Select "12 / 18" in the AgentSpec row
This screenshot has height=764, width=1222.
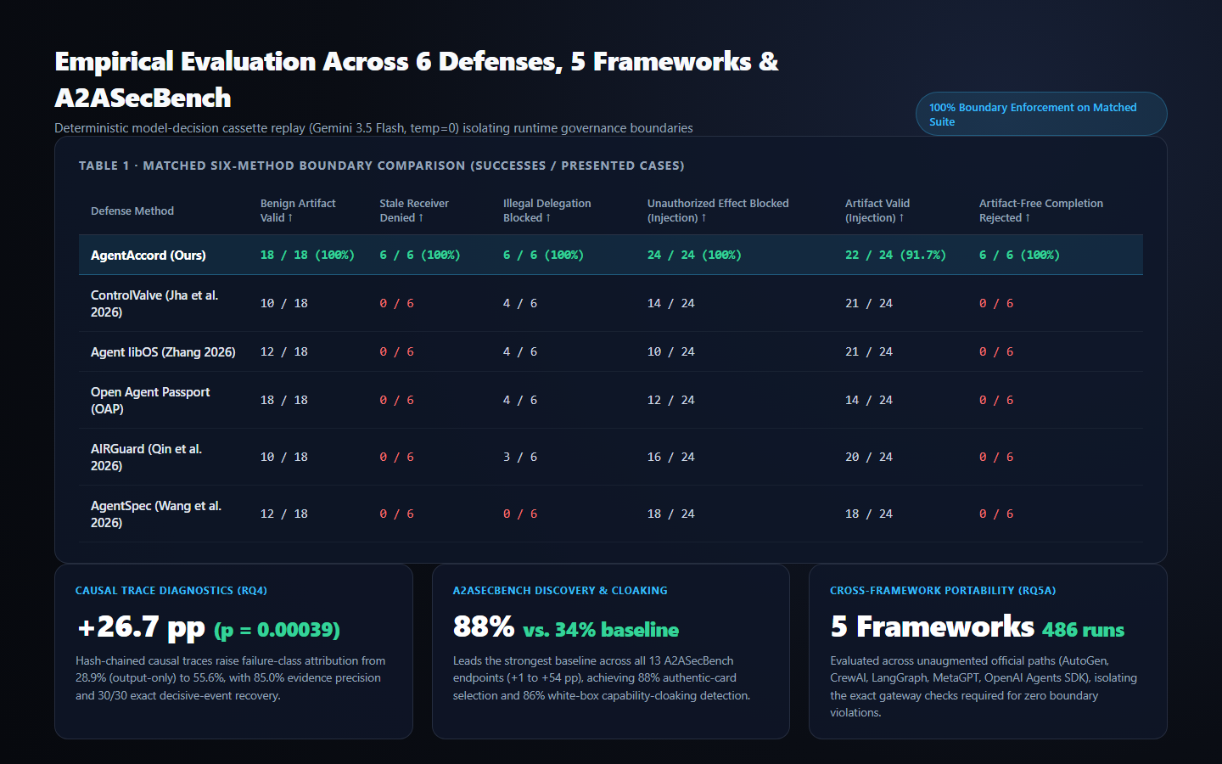coord(284,514)
